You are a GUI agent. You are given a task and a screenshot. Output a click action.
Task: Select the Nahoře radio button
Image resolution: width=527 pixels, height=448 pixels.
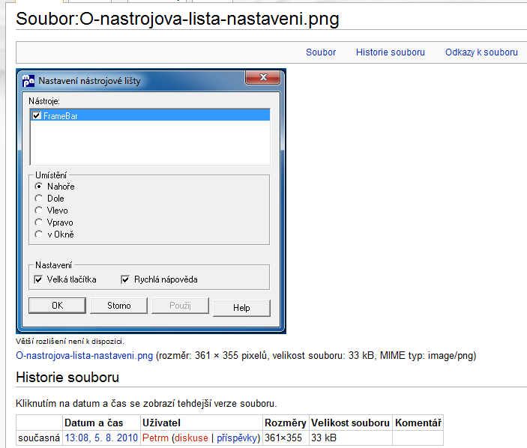(39, 186)
